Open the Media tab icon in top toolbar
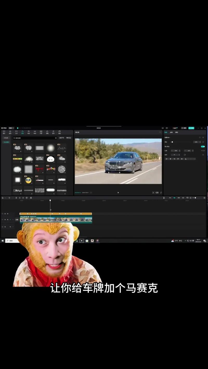This screenshot has width=208, height=369. (4, 132)
